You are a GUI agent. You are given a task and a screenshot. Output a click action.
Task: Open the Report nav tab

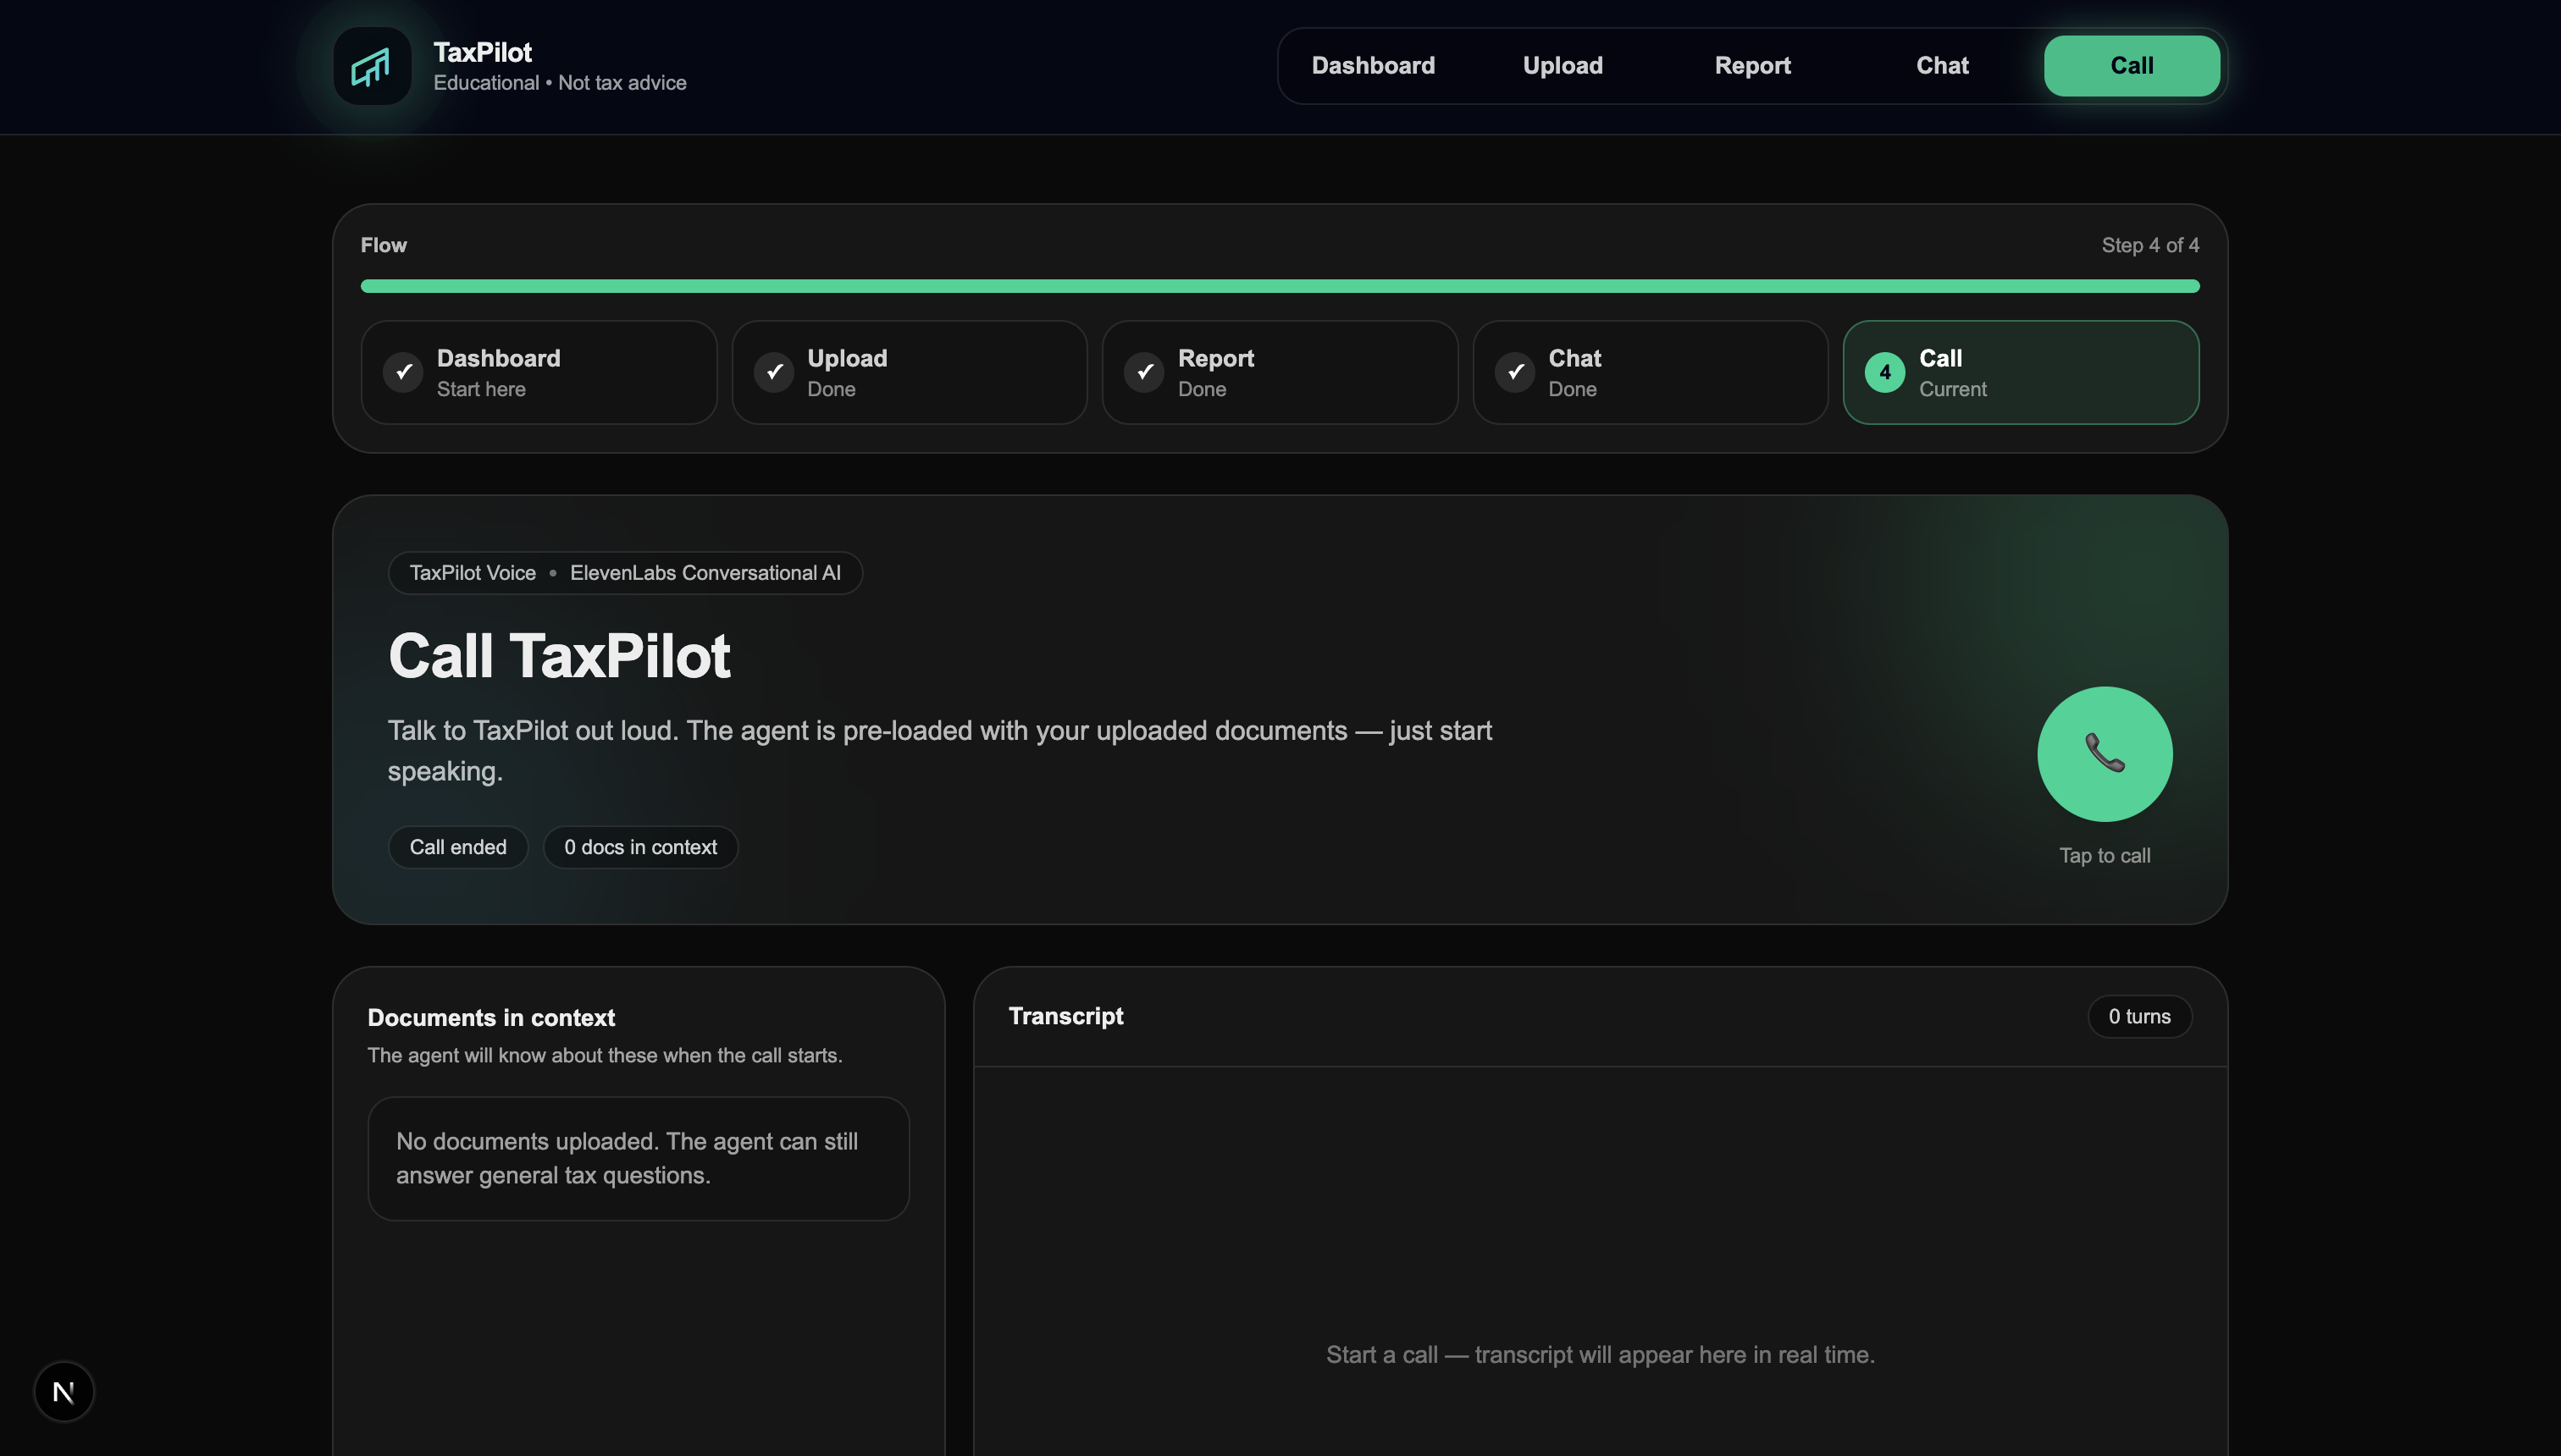tap(1751, 66)
